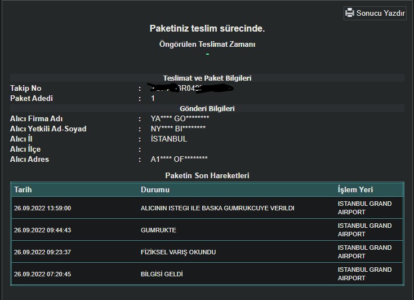The image size is (414, 300).
Task: Click the Paketin Son Hareketleri heading
Action: (x=207, y=175)
